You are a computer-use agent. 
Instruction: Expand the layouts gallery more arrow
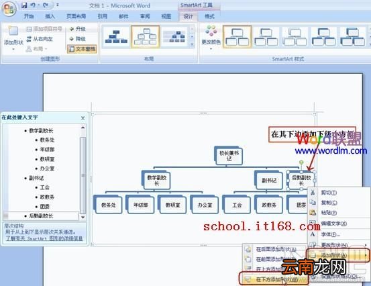click(x=192, y=44)
